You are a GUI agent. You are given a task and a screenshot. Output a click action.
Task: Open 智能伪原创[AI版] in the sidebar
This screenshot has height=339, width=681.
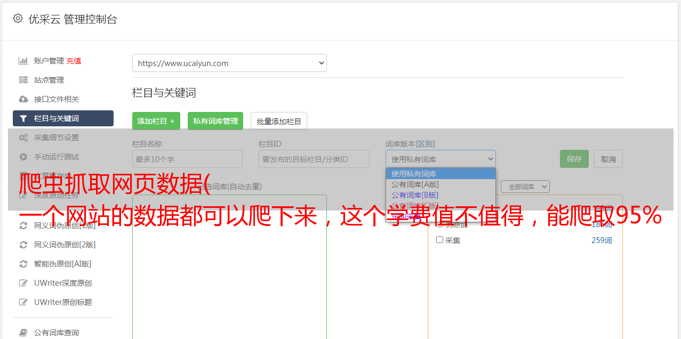63,264
